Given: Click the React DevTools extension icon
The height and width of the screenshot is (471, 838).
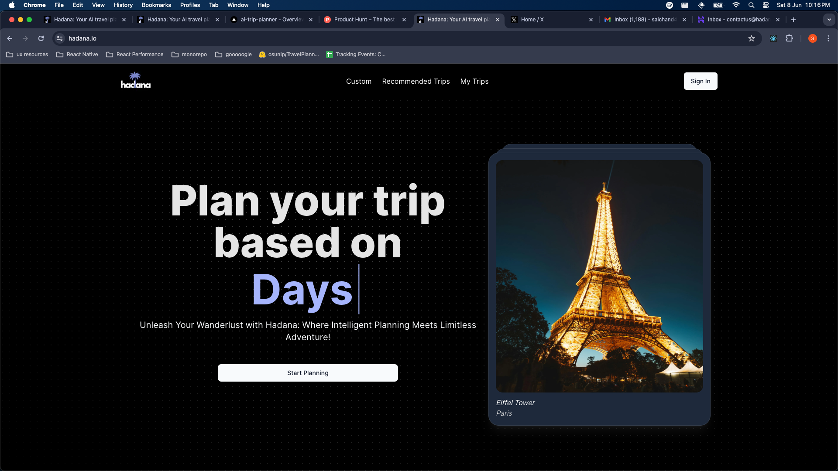Looking at the screenshot, I should coord(773,38).
